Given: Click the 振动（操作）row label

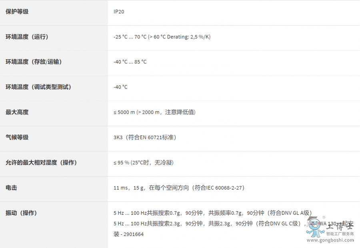Looking at the screenshot, I should (x=21, y=213).
